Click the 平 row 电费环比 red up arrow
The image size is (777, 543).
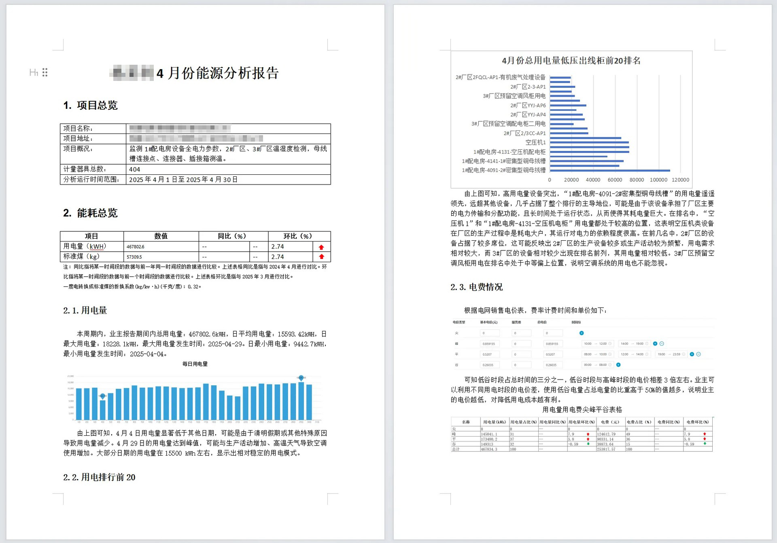click(705, 439)
